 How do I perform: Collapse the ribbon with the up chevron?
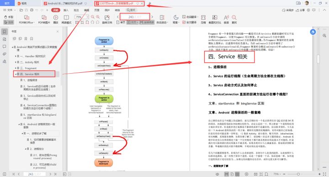[324, 10]
